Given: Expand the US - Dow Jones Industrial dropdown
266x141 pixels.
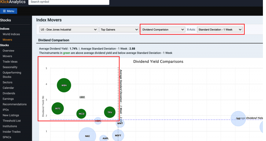Looking at the screenshot, I should [x=69, y=30].
